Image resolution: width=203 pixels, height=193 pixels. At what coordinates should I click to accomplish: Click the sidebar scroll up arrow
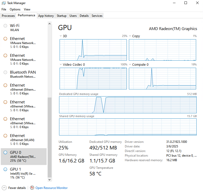coord(50,24)
